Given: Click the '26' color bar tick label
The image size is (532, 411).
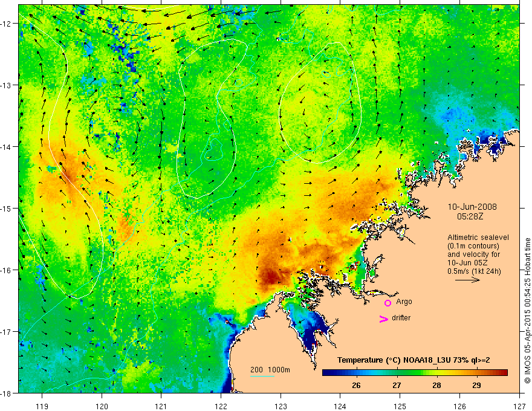Looking at the screenshot, I should [x=356, y=385].
